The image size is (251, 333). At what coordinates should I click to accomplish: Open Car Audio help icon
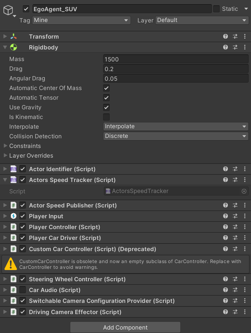(x=226, y=290)
